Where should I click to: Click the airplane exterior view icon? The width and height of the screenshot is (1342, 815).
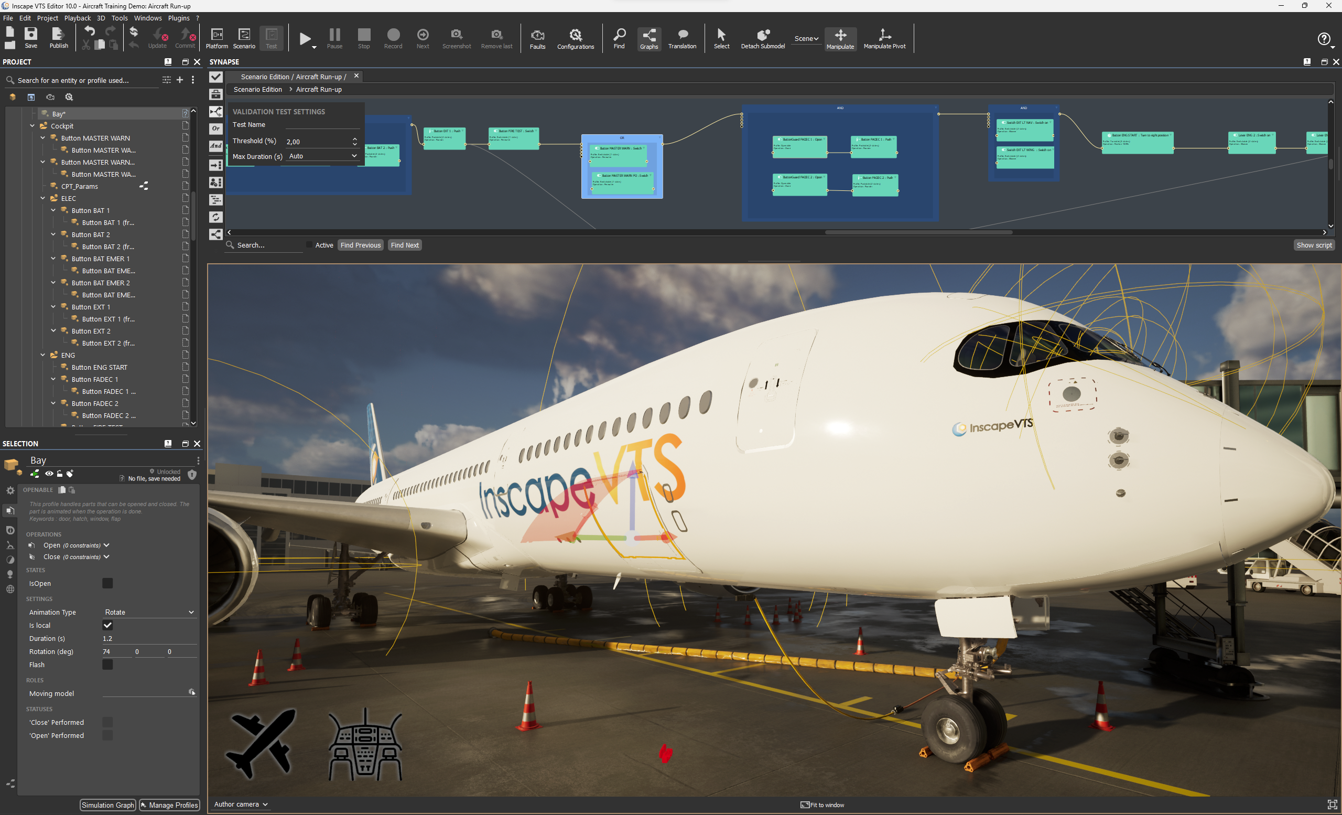point(262,743)
